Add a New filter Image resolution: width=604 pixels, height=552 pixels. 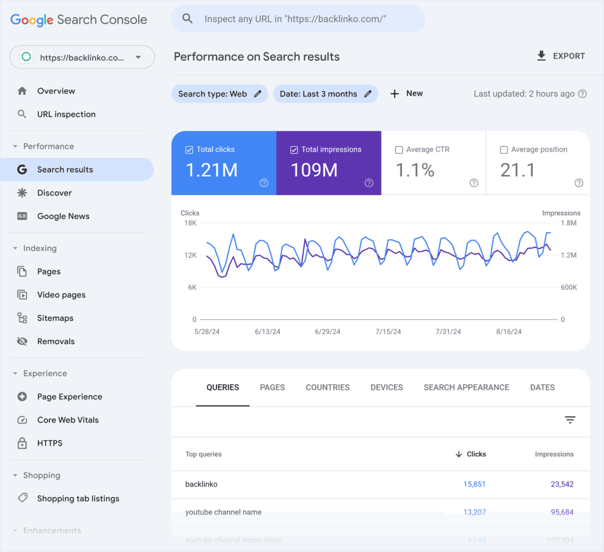coord(407,94)
